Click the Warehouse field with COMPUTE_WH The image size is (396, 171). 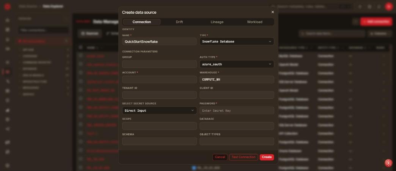pyautogui.click(x=237, y=79)
